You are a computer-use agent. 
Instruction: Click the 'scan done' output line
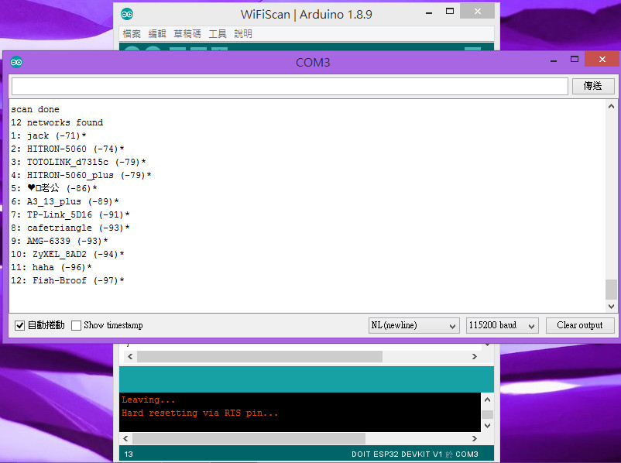pos(36,109)
